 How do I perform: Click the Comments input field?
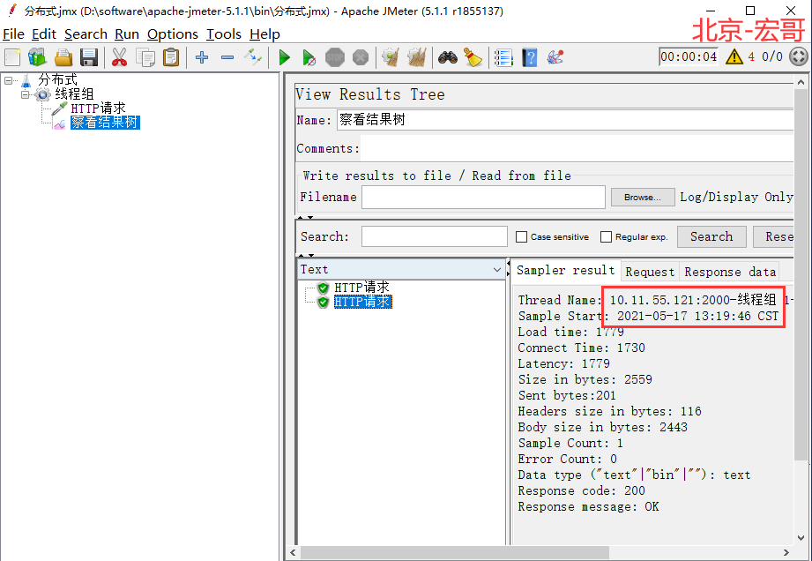tap(577, 149)
